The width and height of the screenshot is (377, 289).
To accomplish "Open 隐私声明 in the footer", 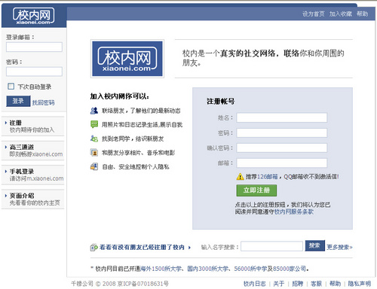I will [359, 284].
